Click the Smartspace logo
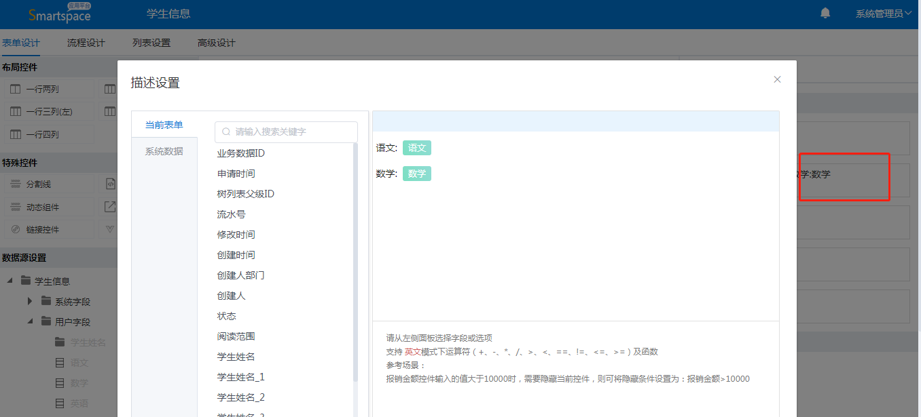921x417 pixels. click(x=60, y=13)
